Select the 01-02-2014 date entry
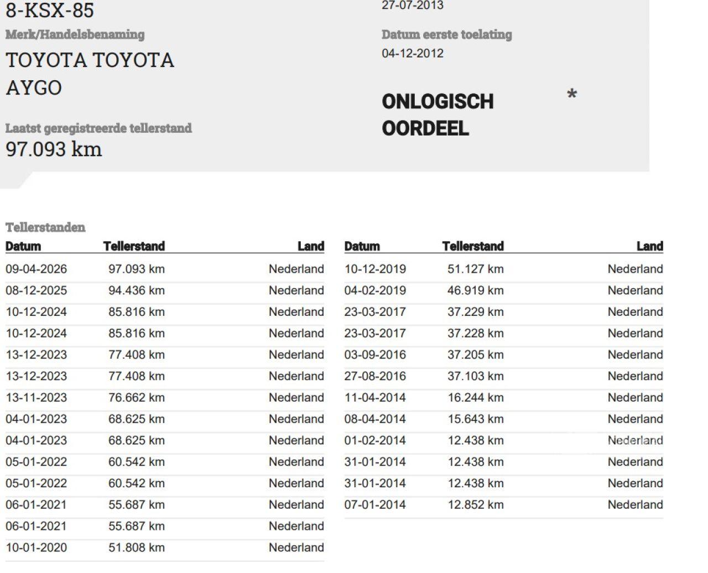 coord(375,441)
